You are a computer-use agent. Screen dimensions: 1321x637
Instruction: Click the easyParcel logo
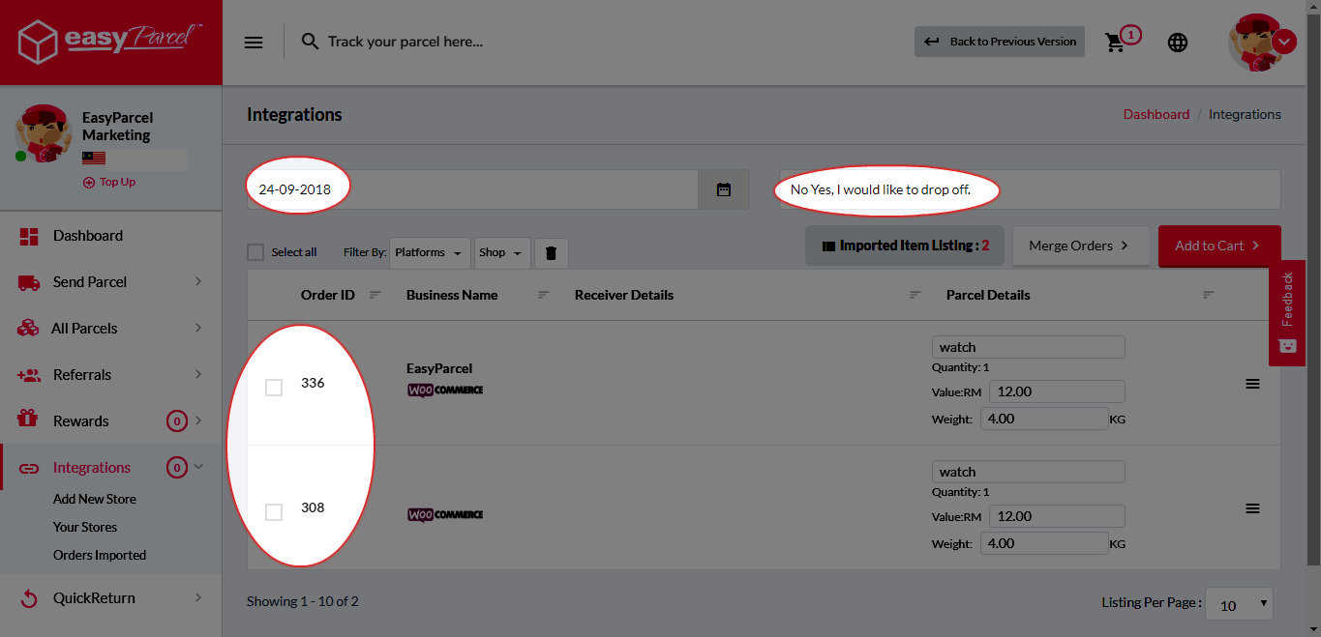pos(108,41)
